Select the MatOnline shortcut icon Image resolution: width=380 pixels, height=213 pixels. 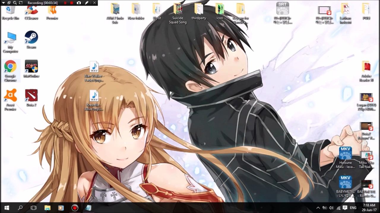click(x=31, y=69)
